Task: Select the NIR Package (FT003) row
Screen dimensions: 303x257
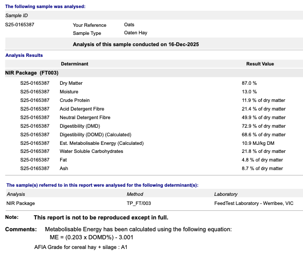Action: click(x=154, y=73)
